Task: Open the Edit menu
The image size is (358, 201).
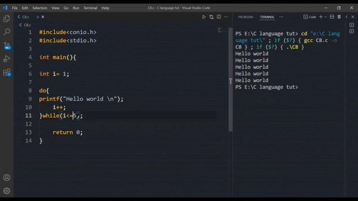Action: 25,8
